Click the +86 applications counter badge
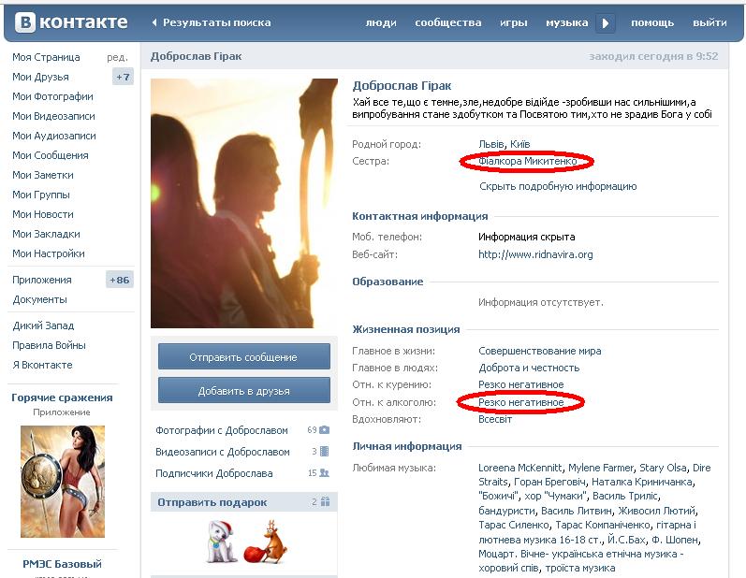Viewport: 746px width, 578px height. [120, 280]
